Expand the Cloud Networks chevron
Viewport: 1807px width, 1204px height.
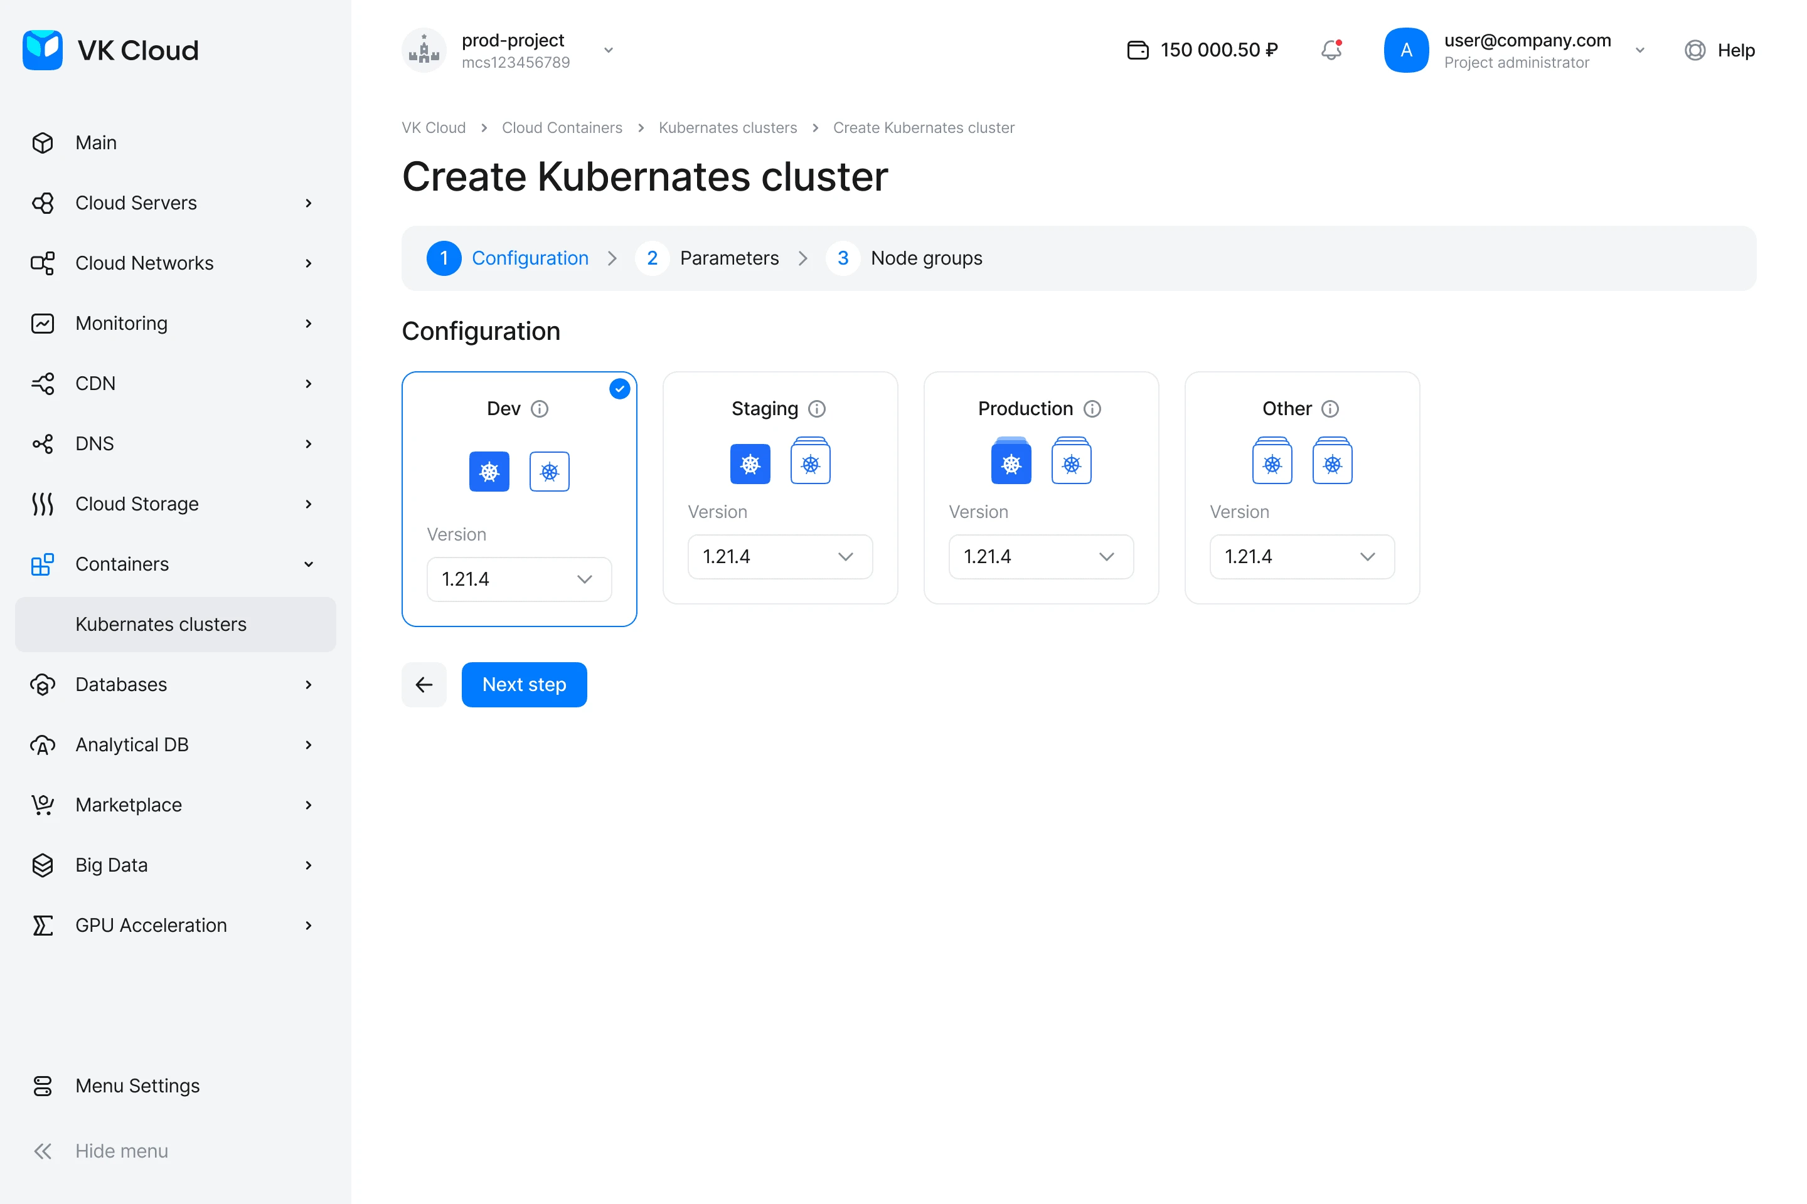point(309,263)
